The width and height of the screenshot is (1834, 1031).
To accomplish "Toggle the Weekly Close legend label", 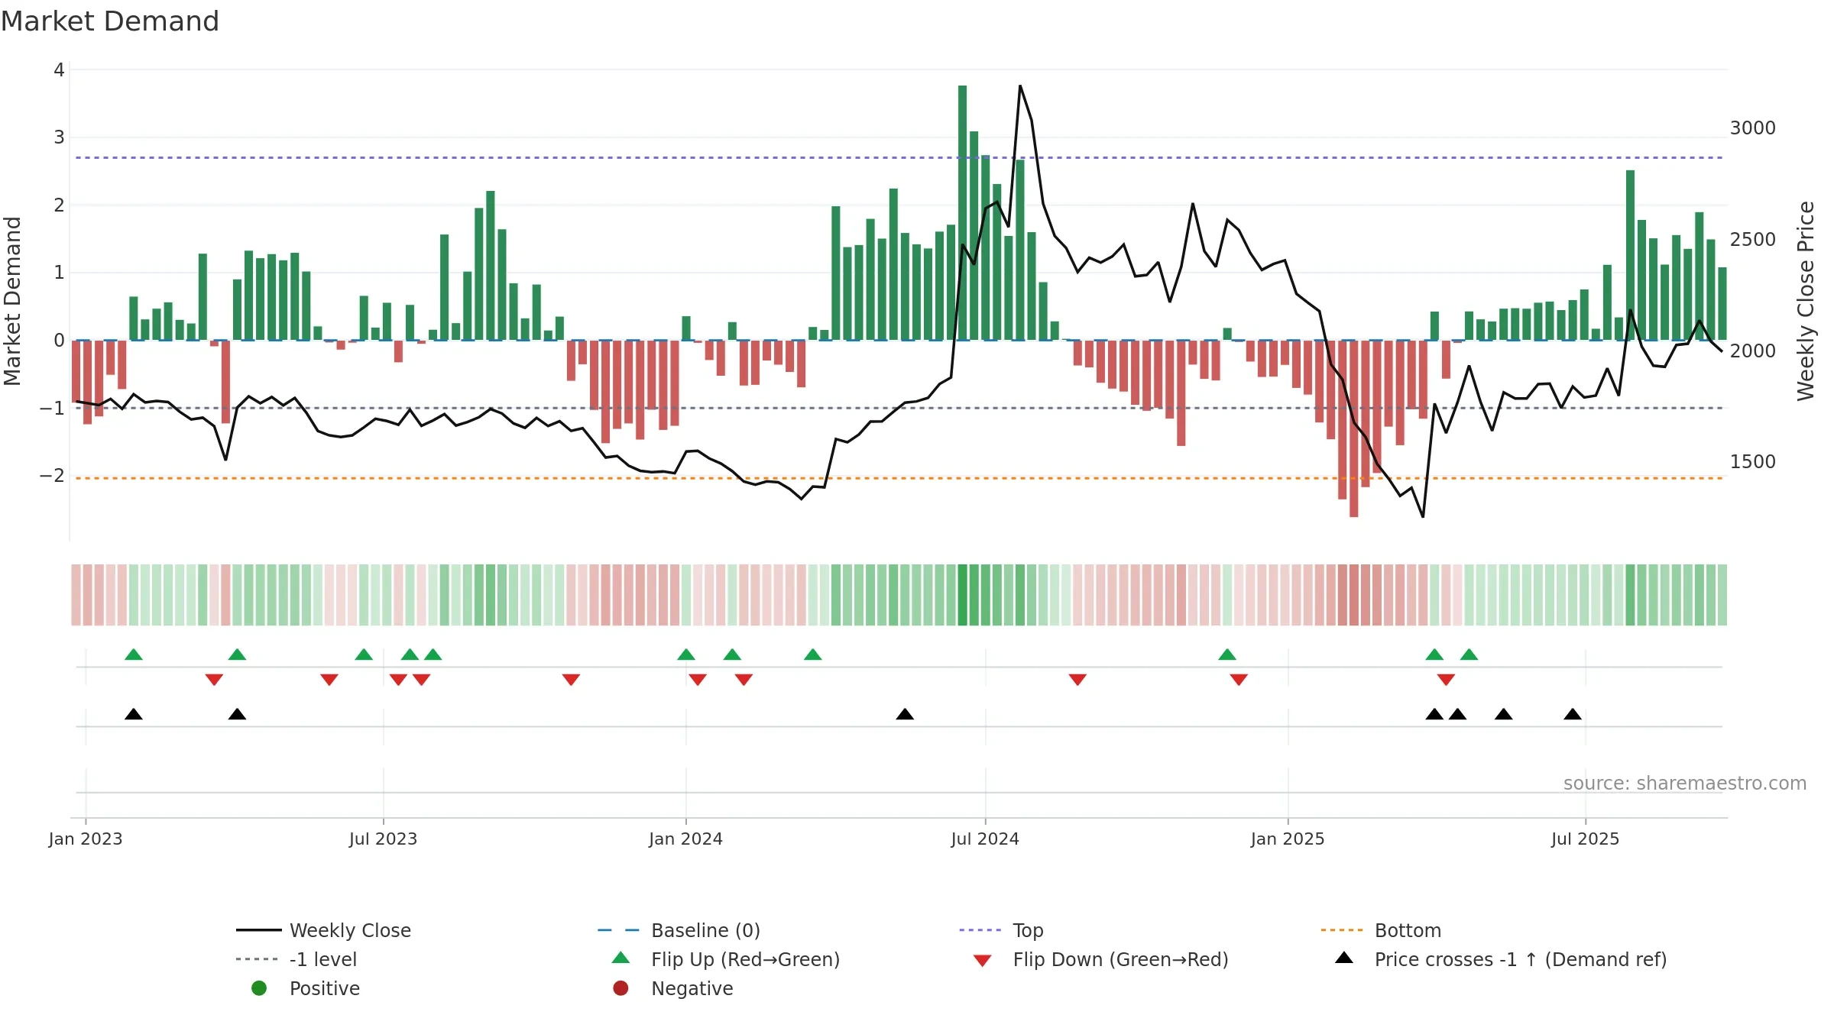I will point(350,930).
